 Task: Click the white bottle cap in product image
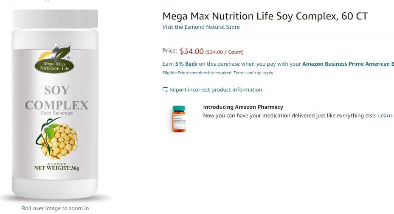55,19
